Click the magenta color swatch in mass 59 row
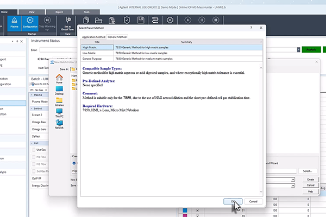The height and width of the screenshot is (217, 326). tap(185, 216)
